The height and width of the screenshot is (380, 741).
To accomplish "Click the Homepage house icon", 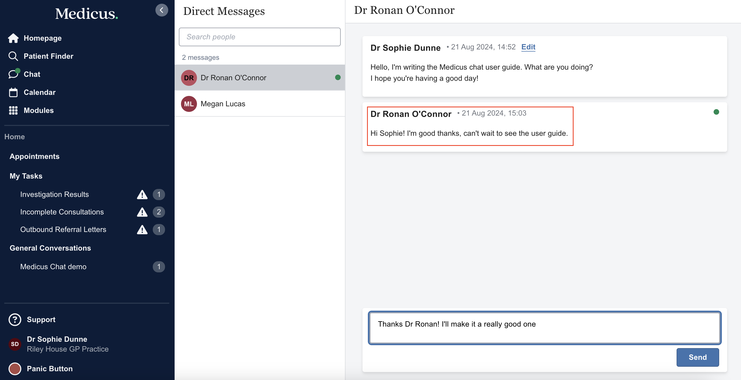I will coord(13,38).
